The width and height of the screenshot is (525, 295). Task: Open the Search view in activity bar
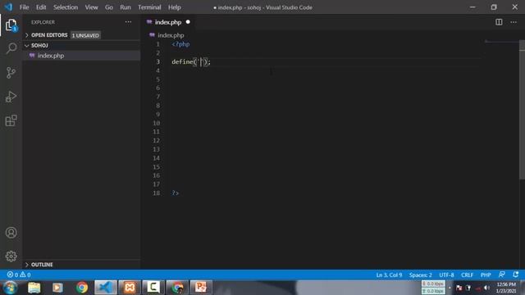[11, 48]
